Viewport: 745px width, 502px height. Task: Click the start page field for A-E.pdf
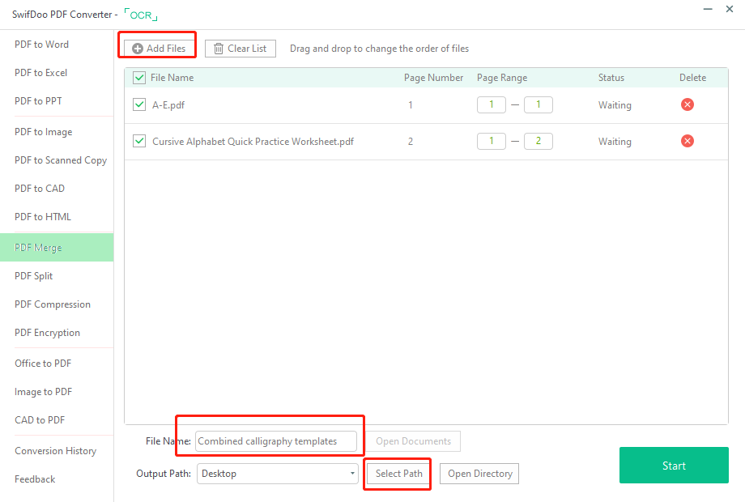tap(492, 104)
